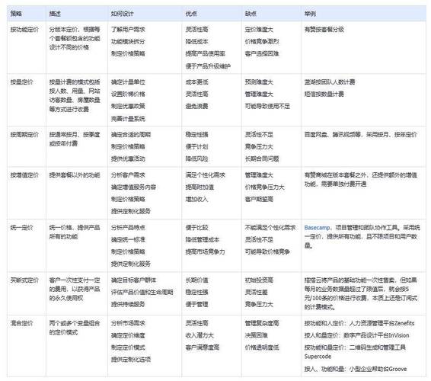Viewport: 431px width, 381px height.
Task: Click the strategy cell '统一定价'
Action: click(22, 228)
